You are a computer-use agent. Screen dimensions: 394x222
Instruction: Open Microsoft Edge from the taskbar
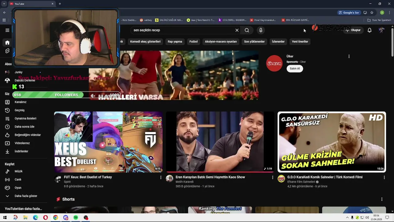pos(35,218)
